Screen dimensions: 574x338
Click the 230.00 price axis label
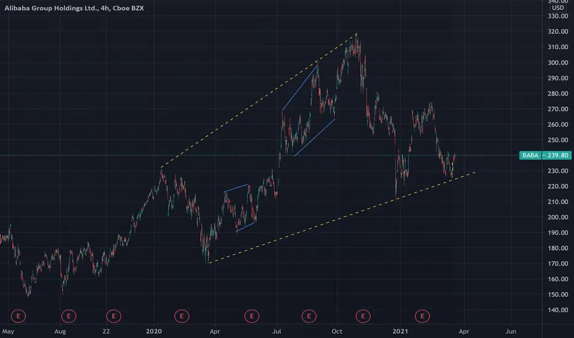point(558,171)
